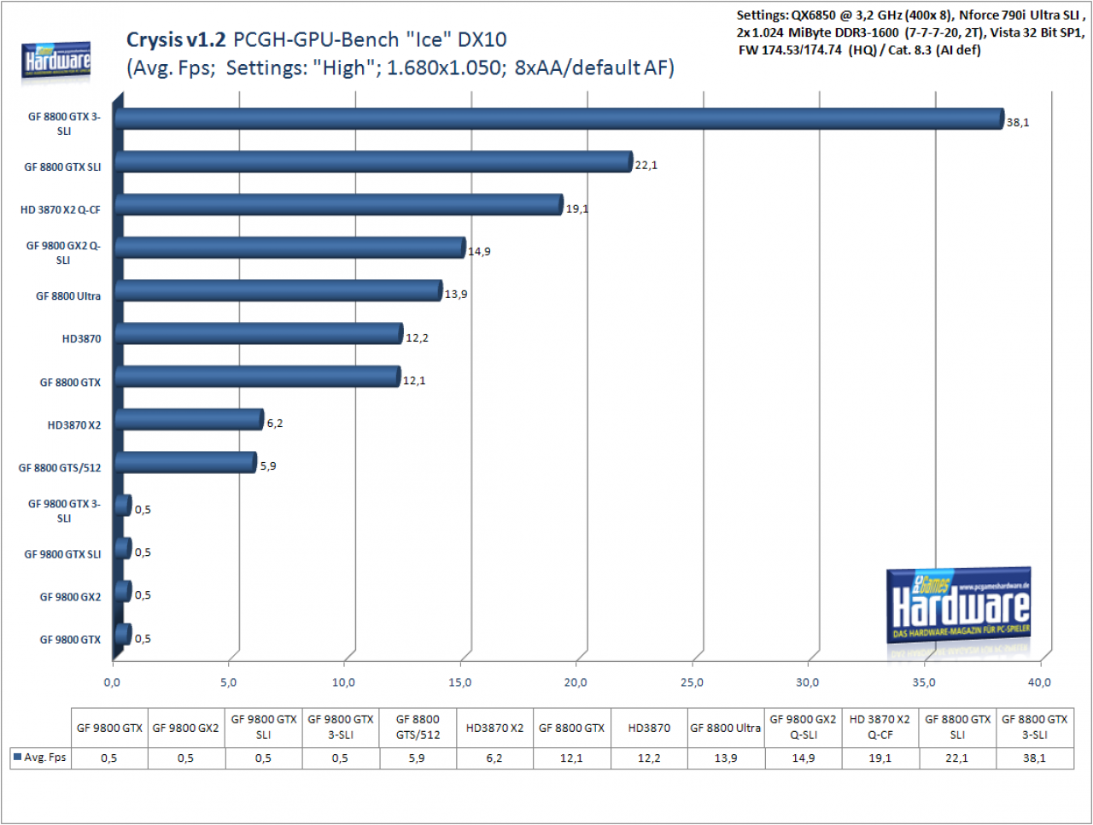
Task: Click table header cell 'HD 3870 X2 Q-CF'
Action: (880, 728)
